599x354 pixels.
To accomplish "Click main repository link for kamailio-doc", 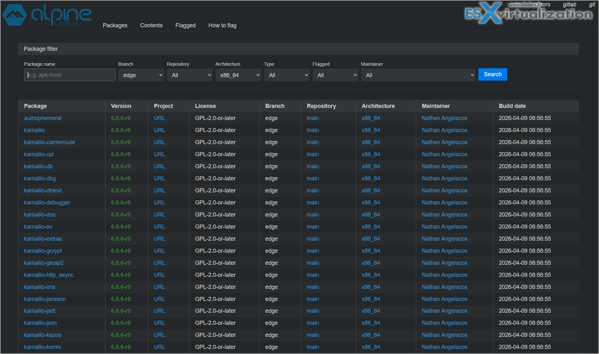I will click(313, 215).
